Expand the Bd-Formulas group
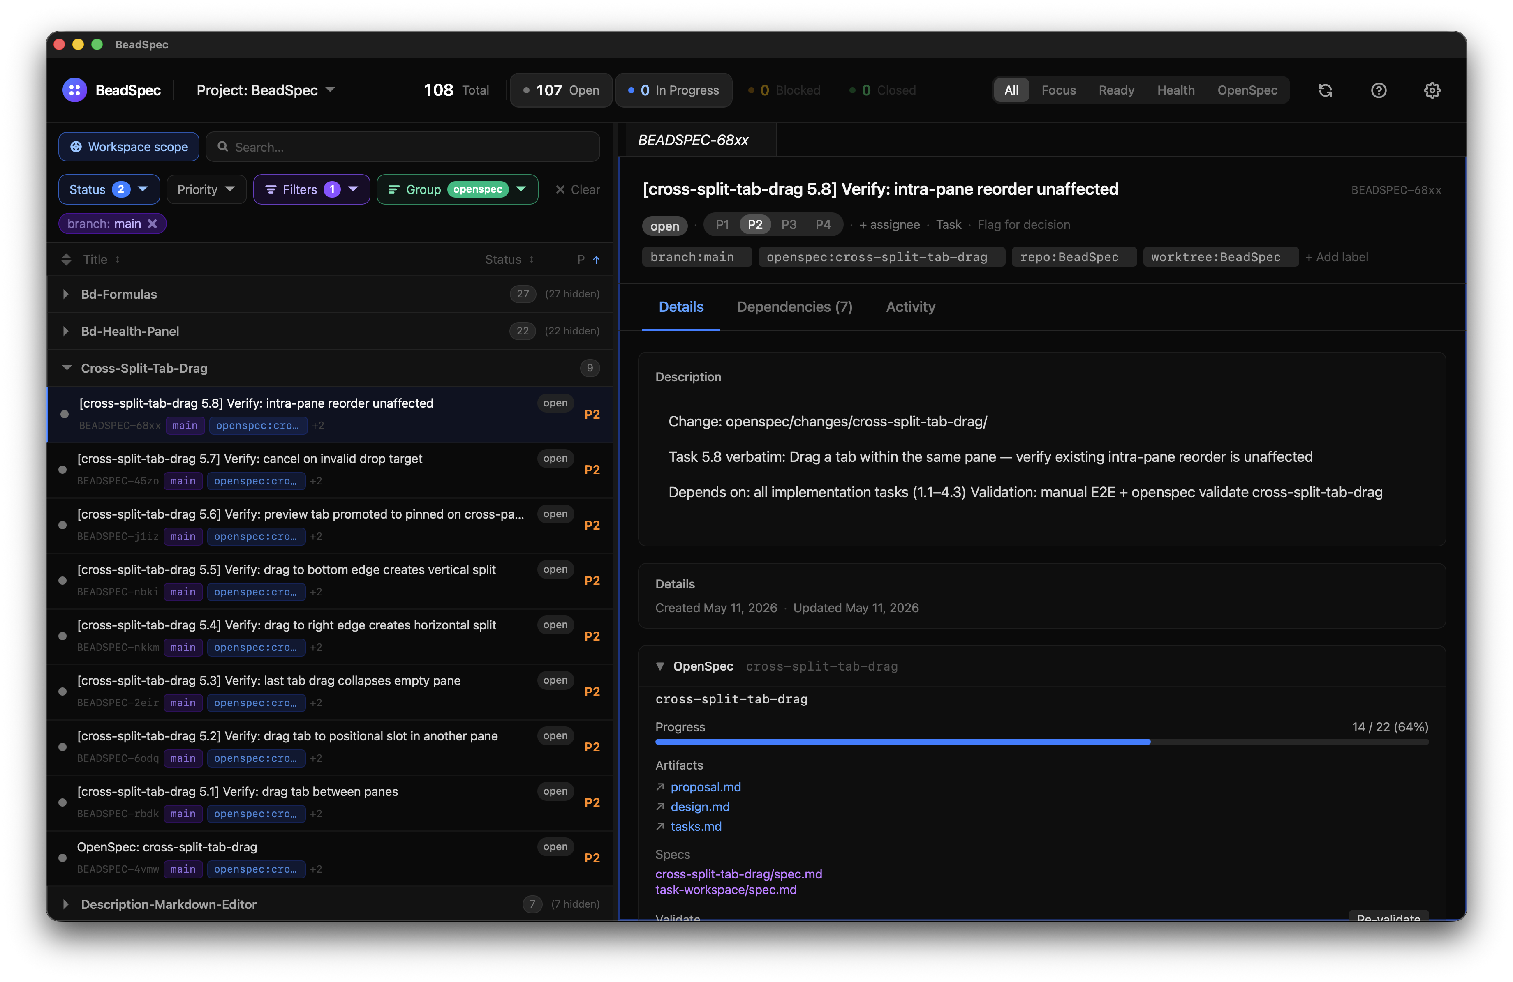The height and width of the screenshot is (982, 1513). pyautogui.click(x=65, y=294)
